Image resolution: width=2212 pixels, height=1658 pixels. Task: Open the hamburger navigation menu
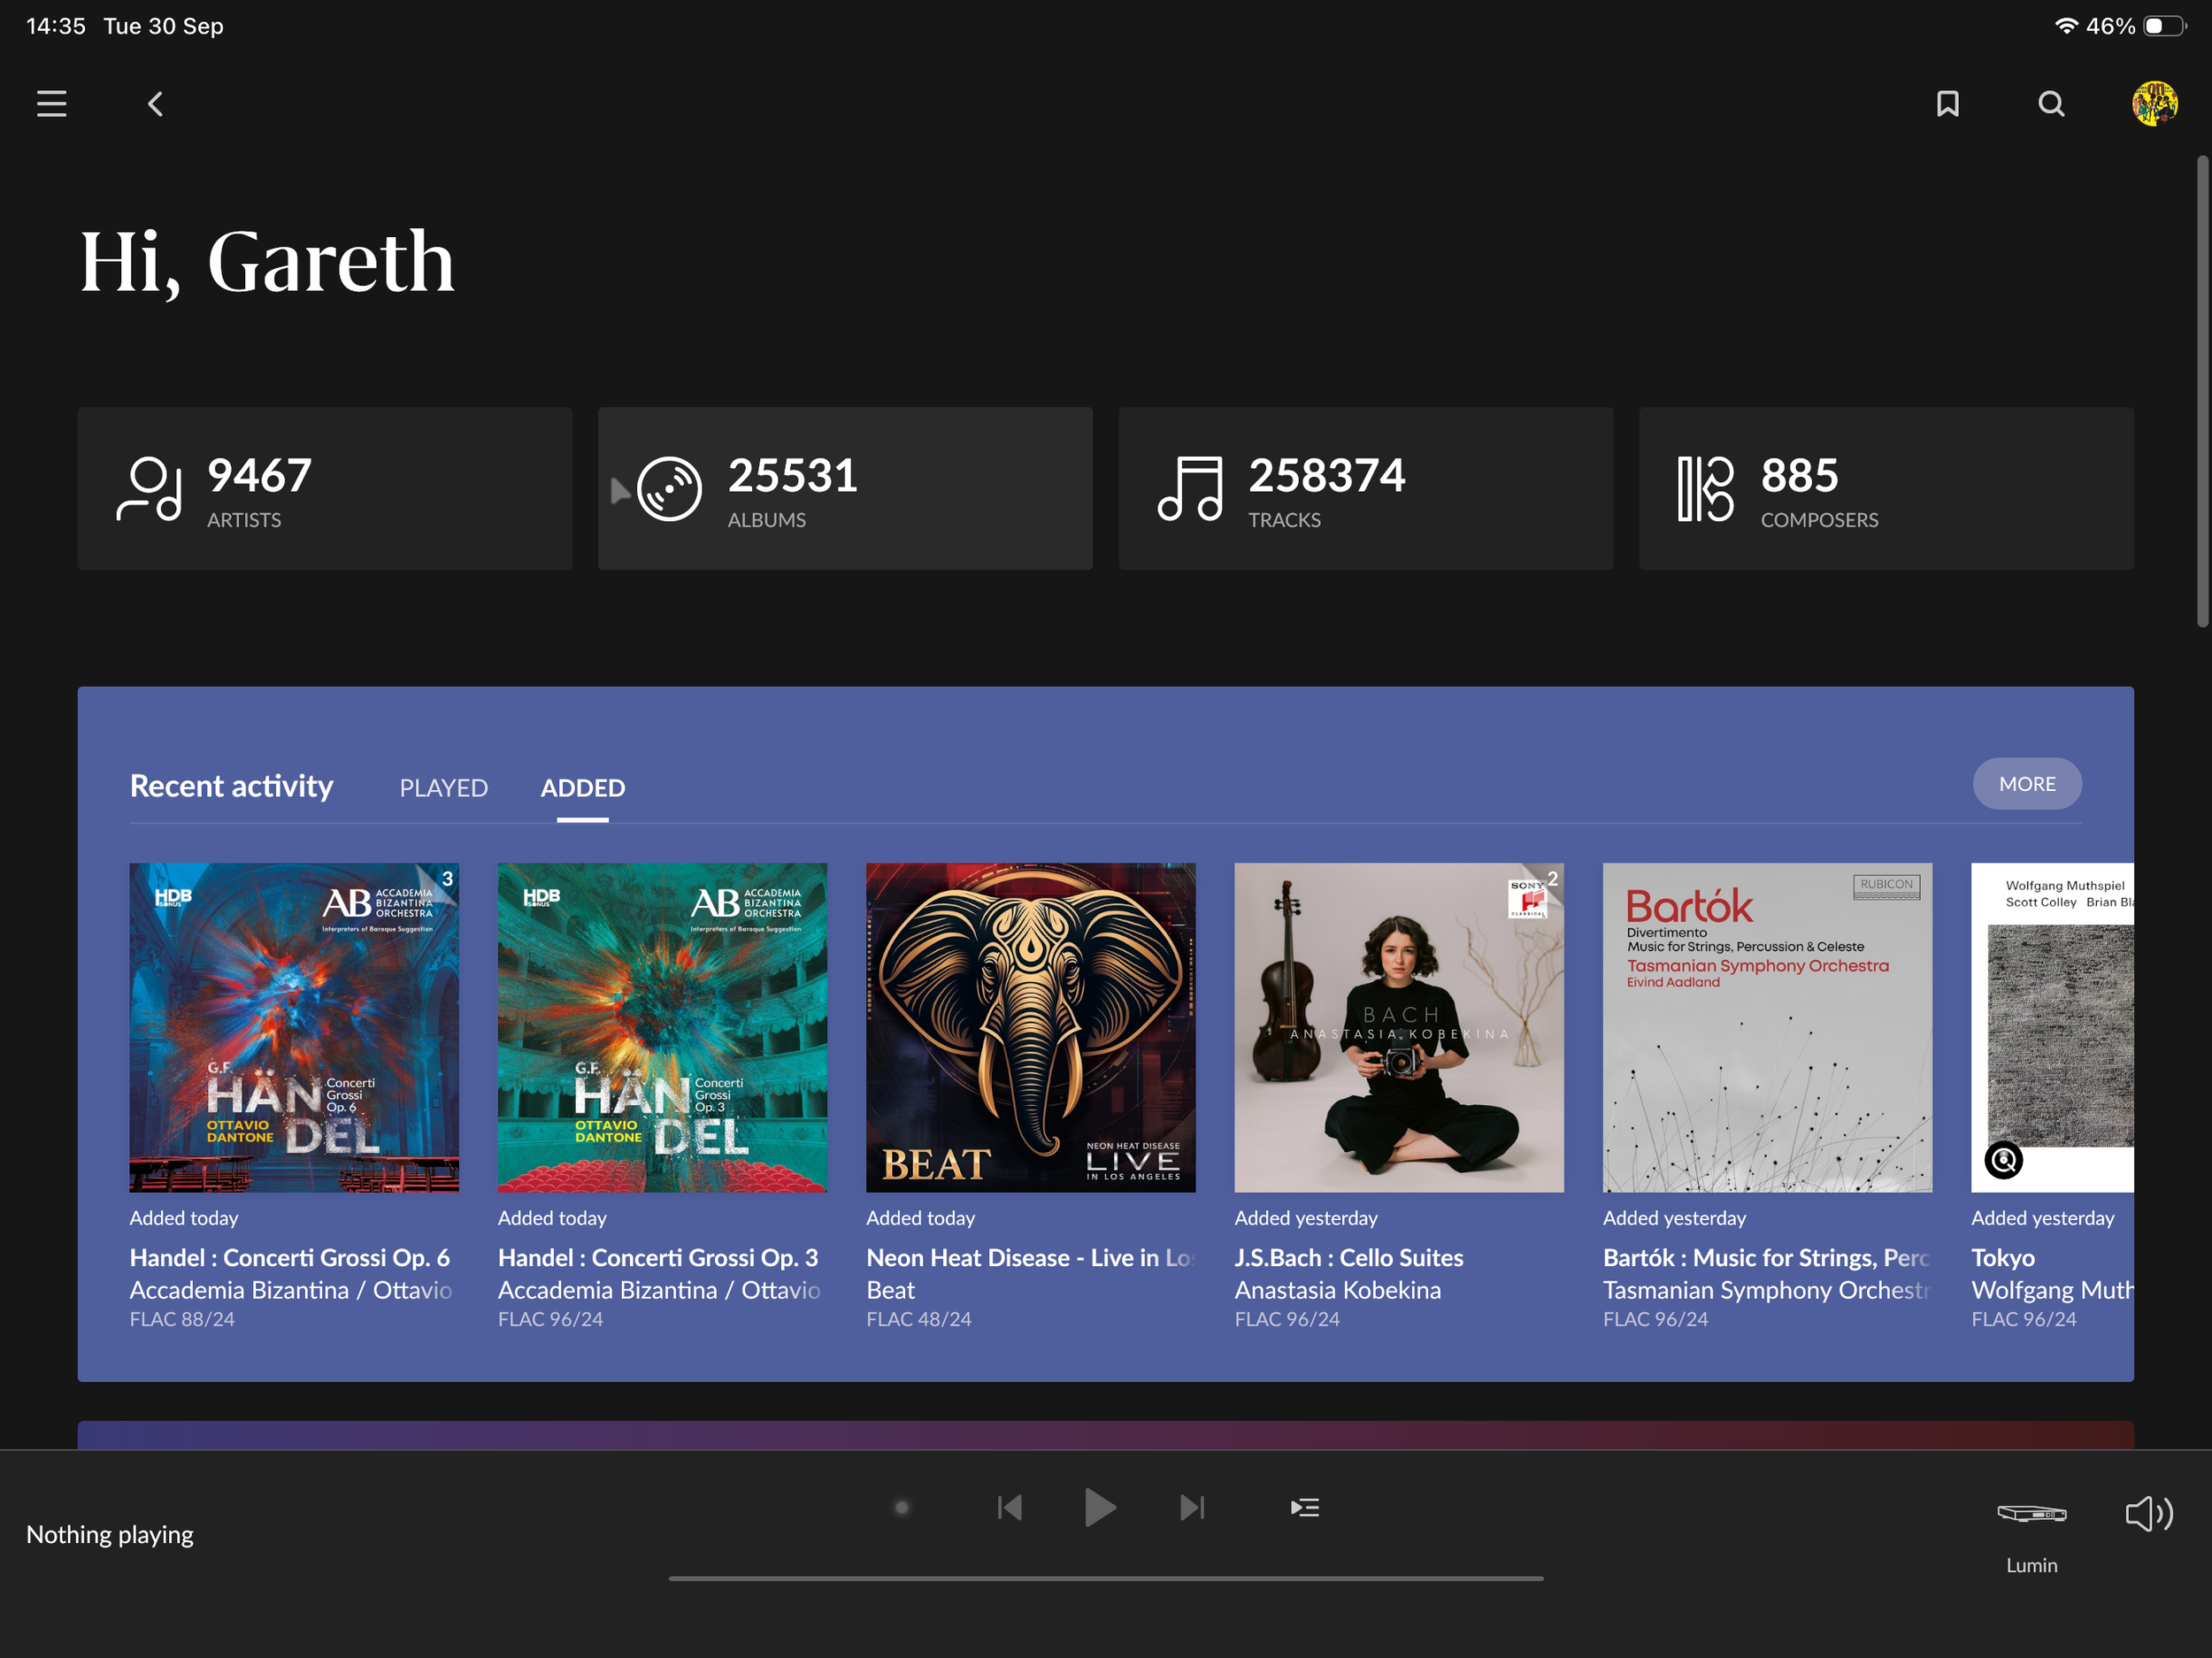tap(51, 104)
